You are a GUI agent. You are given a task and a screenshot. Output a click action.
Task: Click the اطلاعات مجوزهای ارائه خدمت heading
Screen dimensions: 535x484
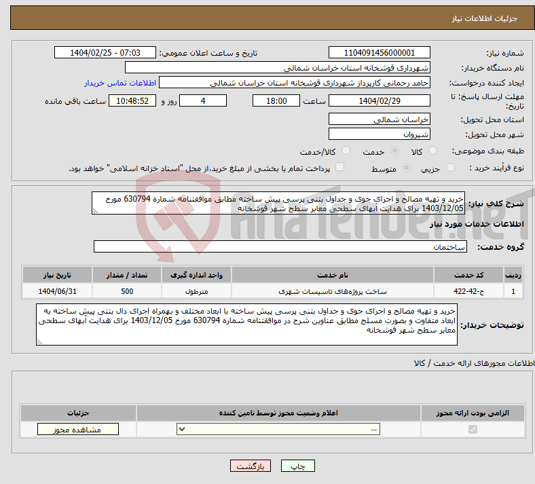click(475, 363)
